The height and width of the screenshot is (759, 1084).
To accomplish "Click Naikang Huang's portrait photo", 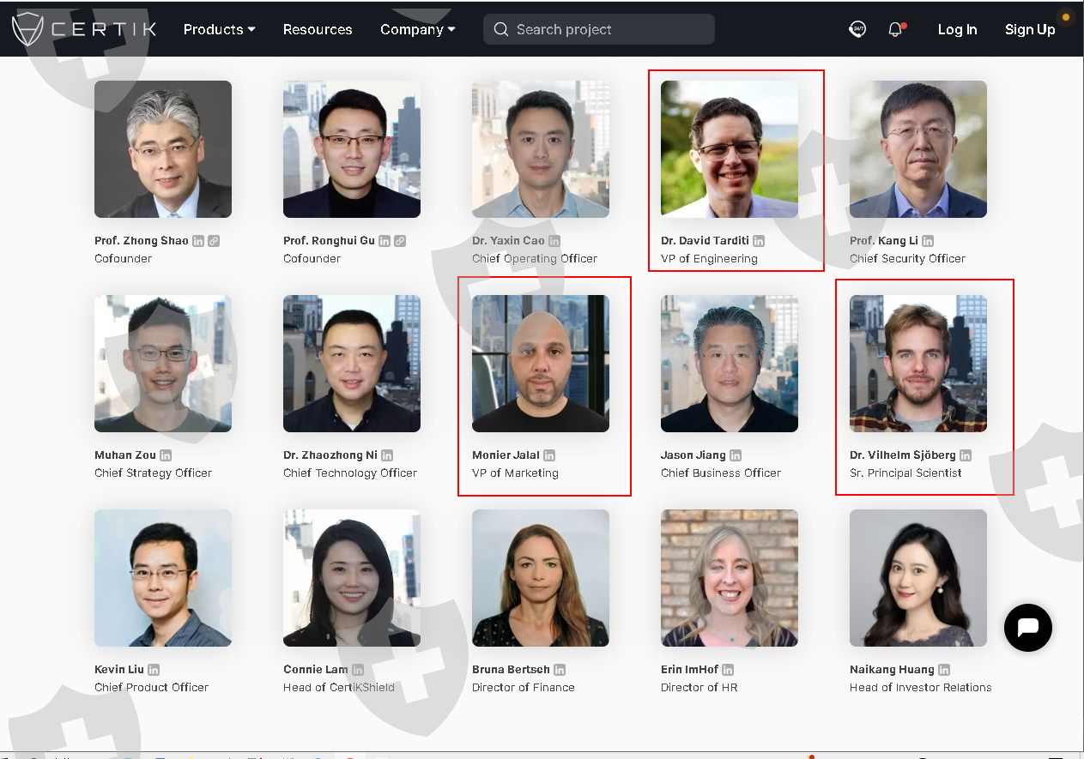I will tap(918, 578).
